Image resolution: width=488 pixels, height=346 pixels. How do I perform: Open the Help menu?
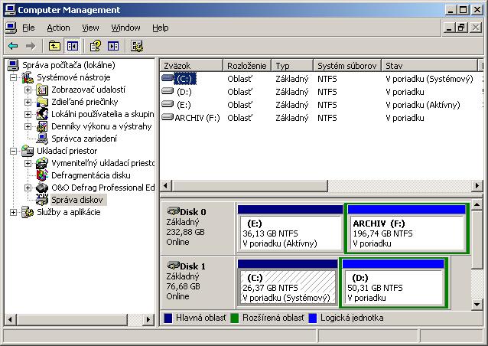pos(161,28)
